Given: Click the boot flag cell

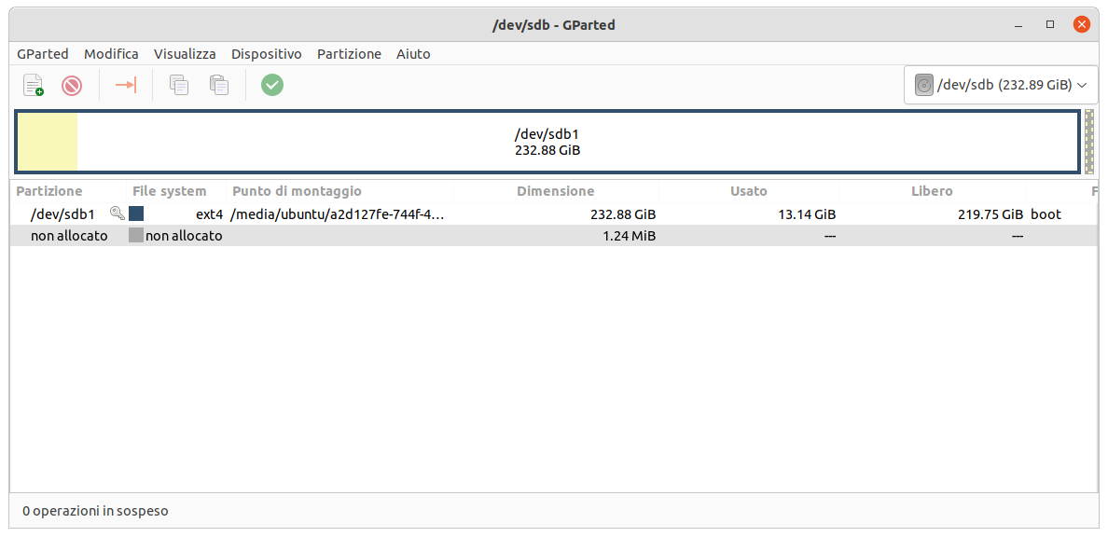Looking at the screenshot, I should [1046, 214].
